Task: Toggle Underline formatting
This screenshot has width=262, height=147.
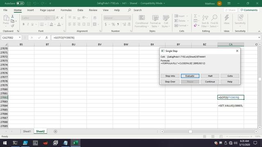Action: (32, 24)
